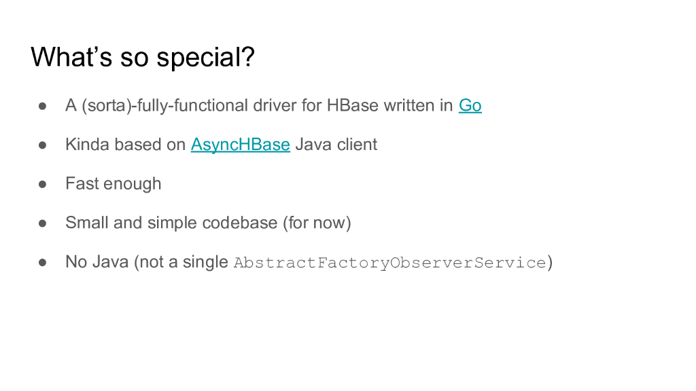696x391 pixels.
Task: Click the bullet dot beside the HBase driver line
Action: point(42,106)
